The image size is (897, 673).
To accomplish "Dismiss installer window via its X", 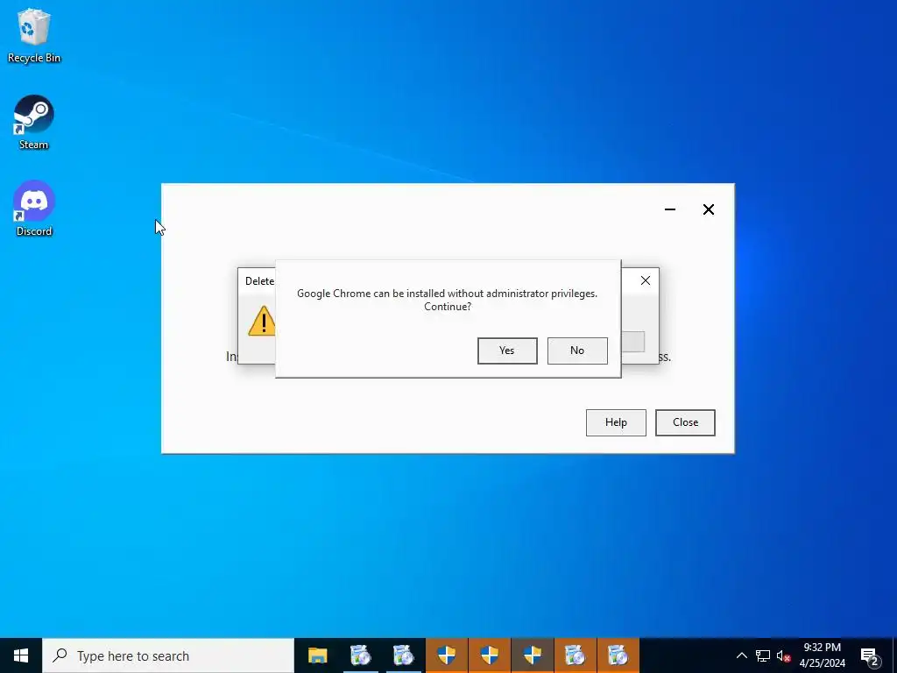I will [x=708, y=209].
